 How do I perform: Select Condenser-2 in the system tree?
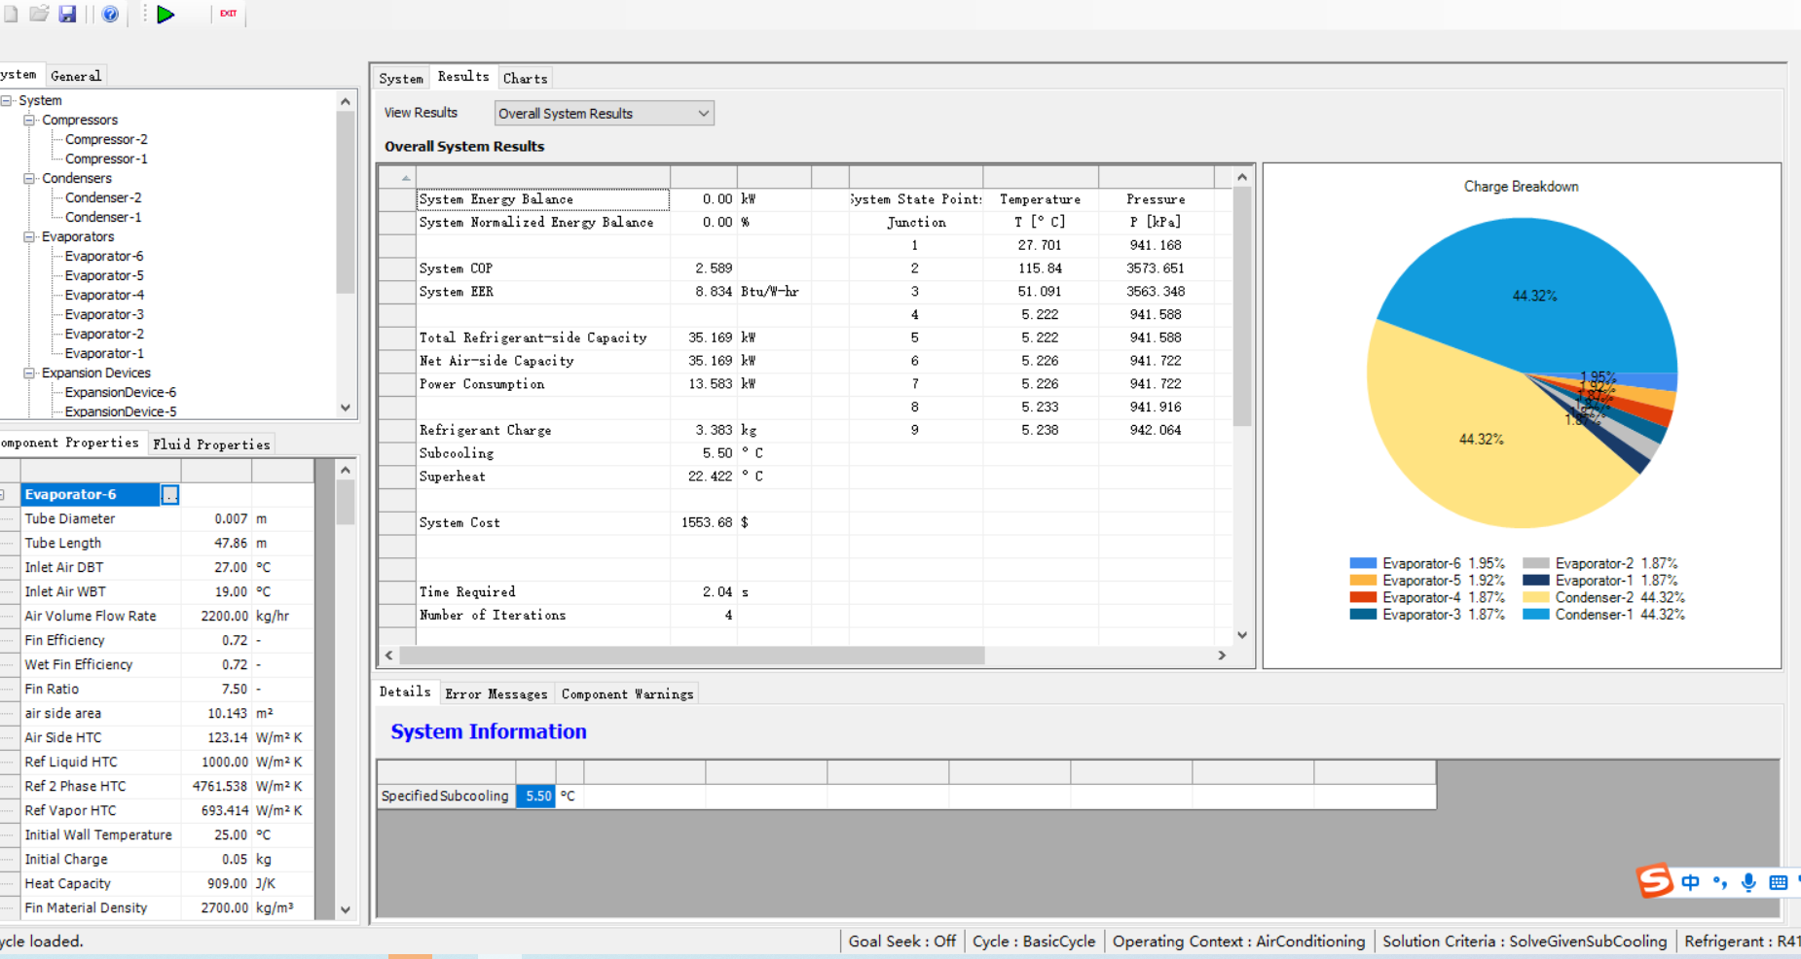[x=103, y=197]
